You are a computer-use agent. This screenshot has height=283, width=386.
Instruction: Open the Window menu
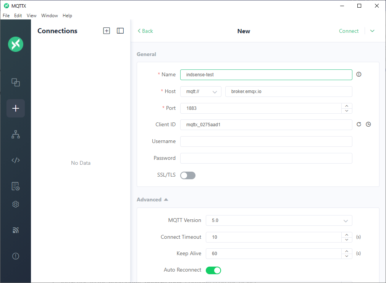[50, 16]
